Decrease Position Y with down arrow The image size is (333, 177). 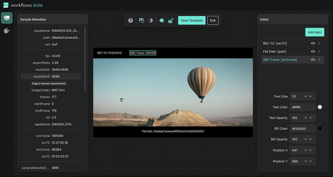[x=311, y=161]
